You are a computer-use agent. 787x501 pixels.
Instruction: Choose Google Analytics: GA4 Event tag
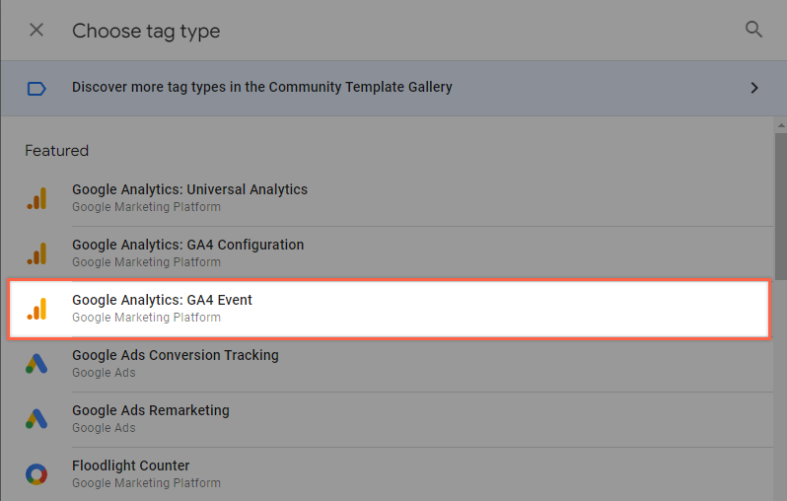point(390,309)
